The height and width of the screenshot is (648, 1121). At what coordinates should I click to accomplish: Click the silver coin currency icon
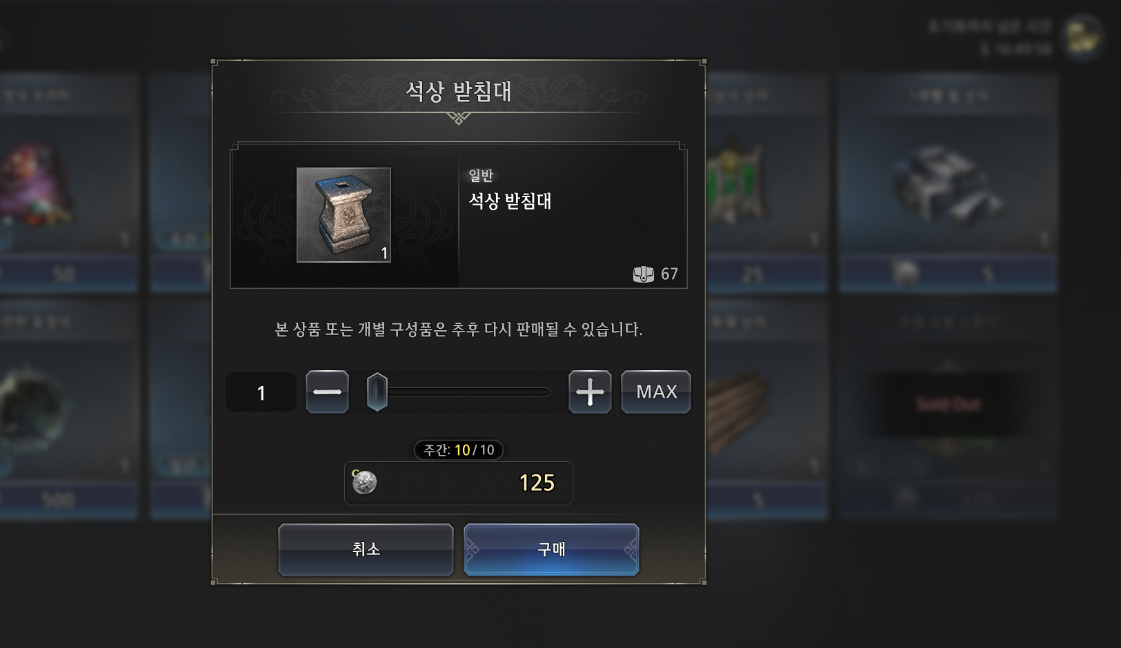pyautogui.click(x=364, y=483)
